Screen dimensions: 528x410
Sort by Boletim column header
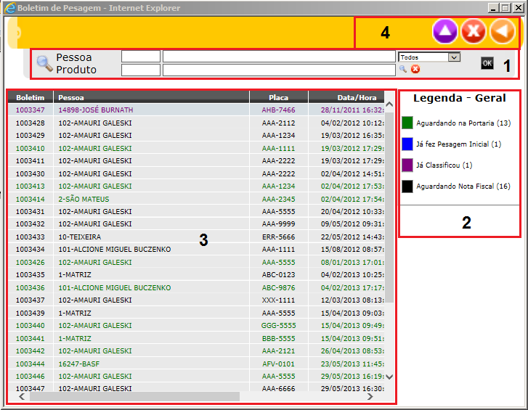coord(31,97)
